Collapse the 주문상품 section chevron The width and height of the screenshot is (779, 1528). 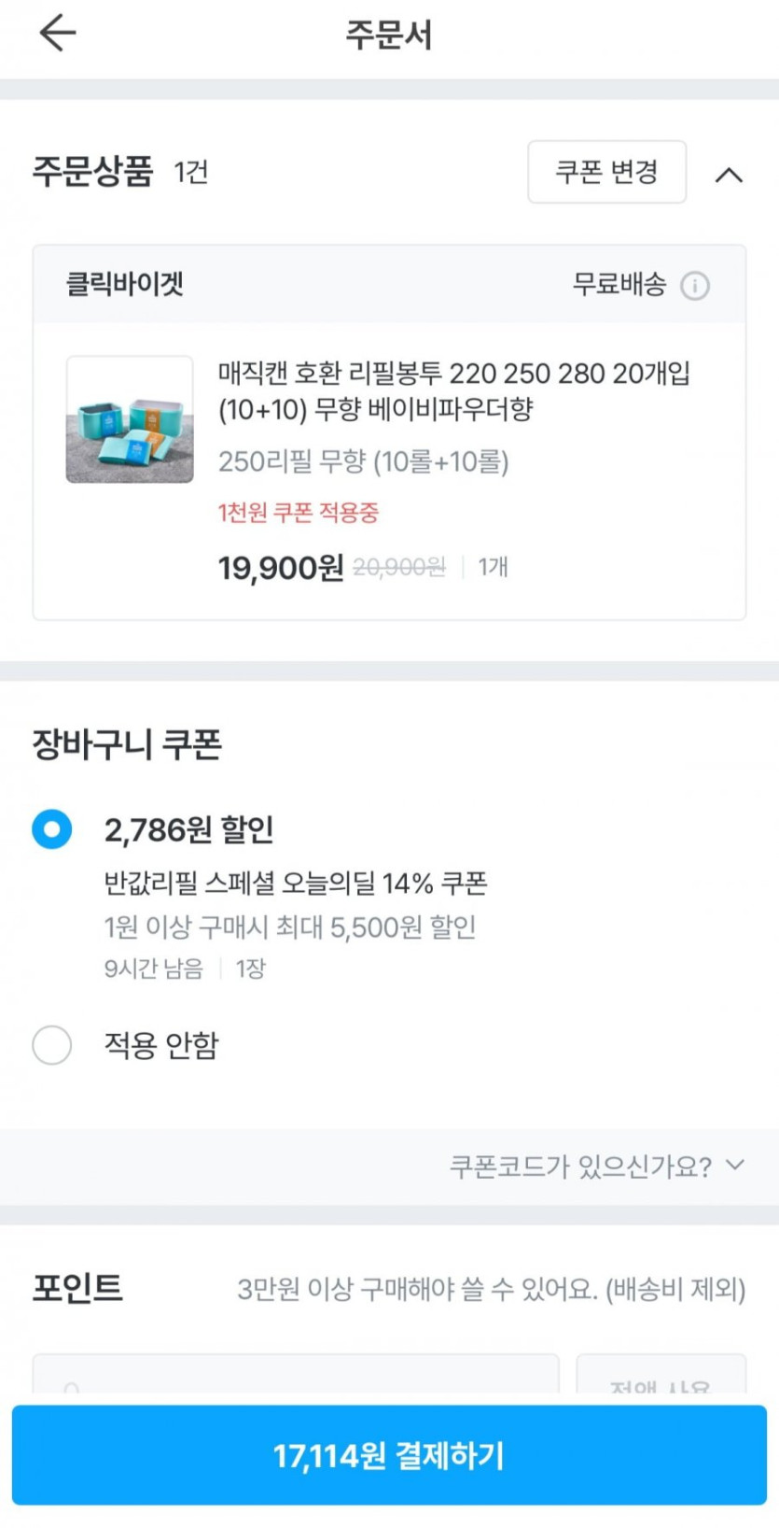click(729, 175)
